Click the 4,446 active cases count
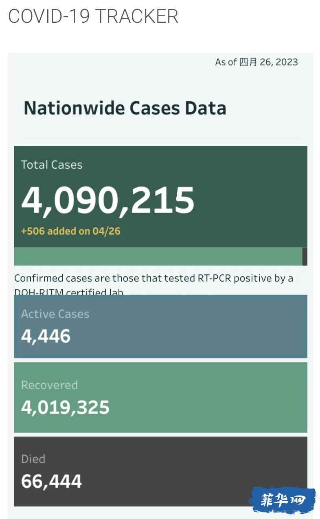 (46, 337)
